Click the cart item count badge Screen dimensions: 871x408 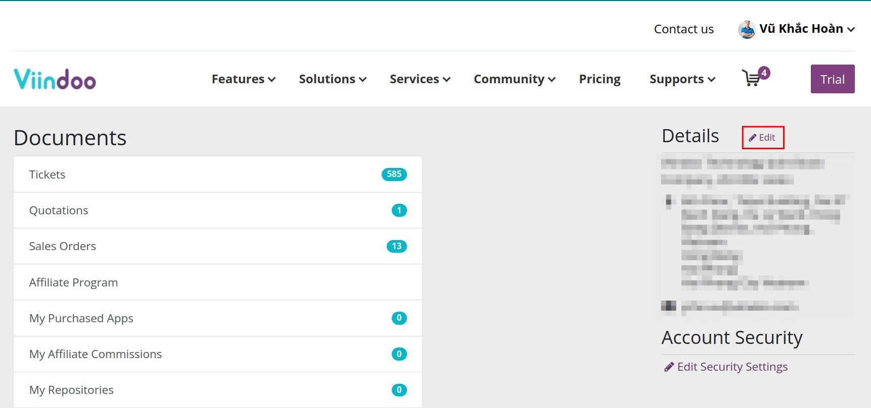point(764,73)
